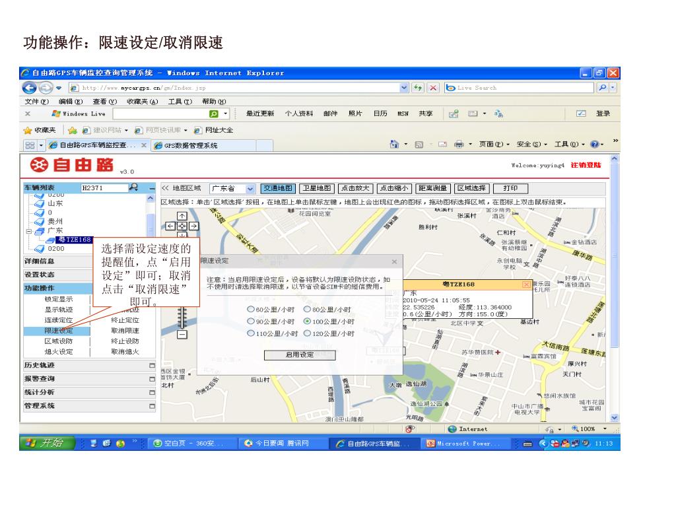Click the map pan-up arrow
This screenshot has height=507, width=676.
click(x=183, y=216)
